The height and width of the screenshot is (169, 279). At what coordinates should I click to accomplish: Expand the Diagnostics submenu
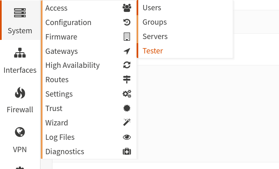click(89, 151)
